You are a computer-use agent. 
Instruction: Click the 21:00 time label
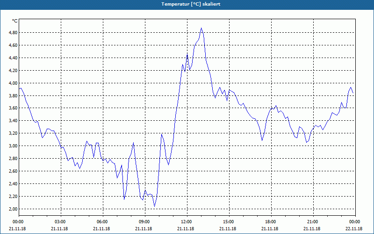[313, 222]
